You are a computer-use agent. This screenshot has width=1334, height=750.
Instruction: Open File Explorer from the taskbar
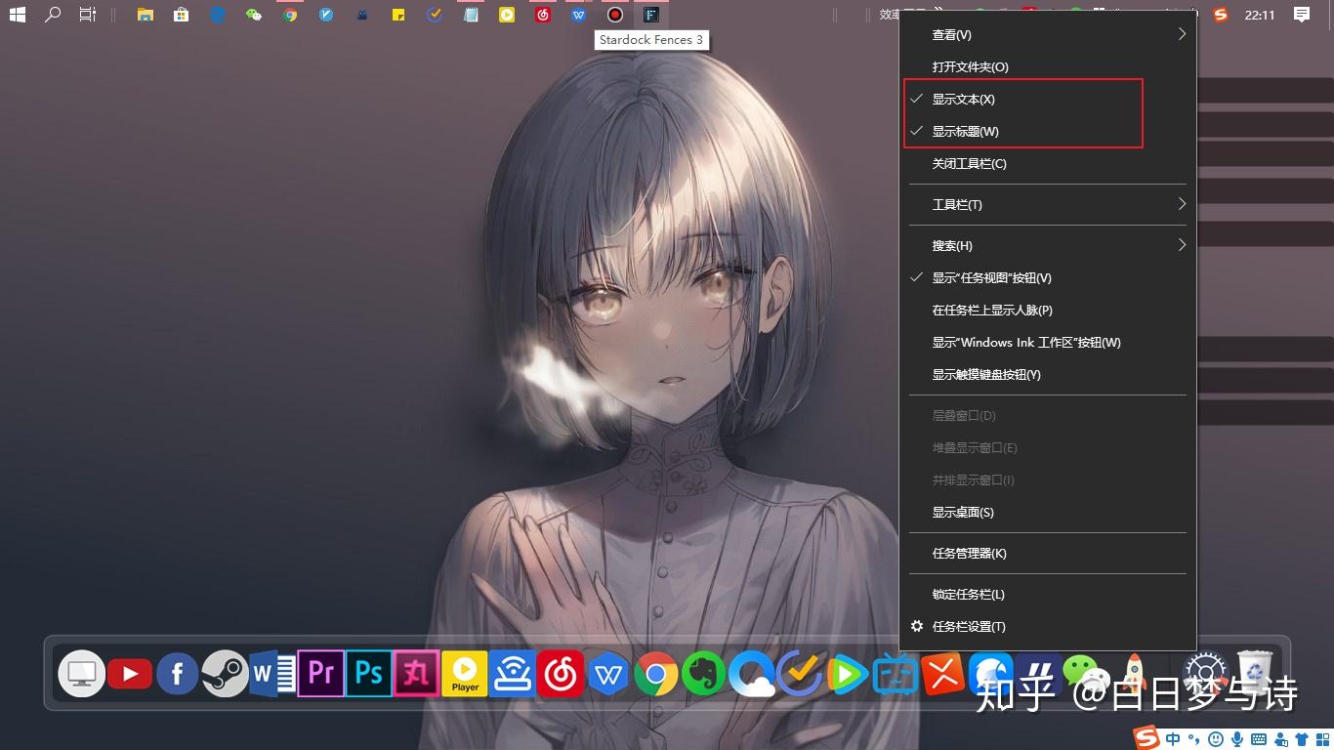[x=146, y=15]
